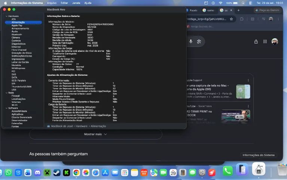The height and width of the screenshot is (180, 287).
Task: Collapse the Hardware section in the sidebar
Action: coord(7,16)
